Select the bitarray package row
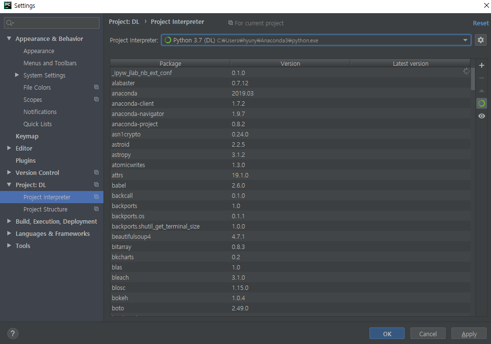The image size is (491, 344). (290, 247)
